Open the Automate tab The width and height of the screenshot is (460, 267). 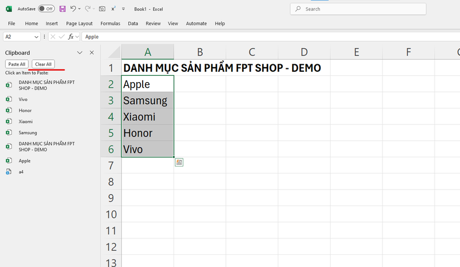[196, 24]
